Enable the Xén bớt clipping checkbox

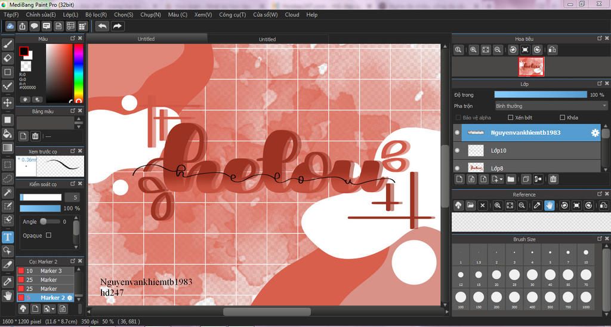(511, 118)
